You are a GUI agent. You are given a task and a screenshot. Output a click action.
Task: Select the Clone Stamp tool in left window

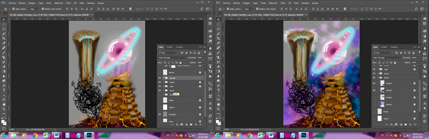coord(4,57)
